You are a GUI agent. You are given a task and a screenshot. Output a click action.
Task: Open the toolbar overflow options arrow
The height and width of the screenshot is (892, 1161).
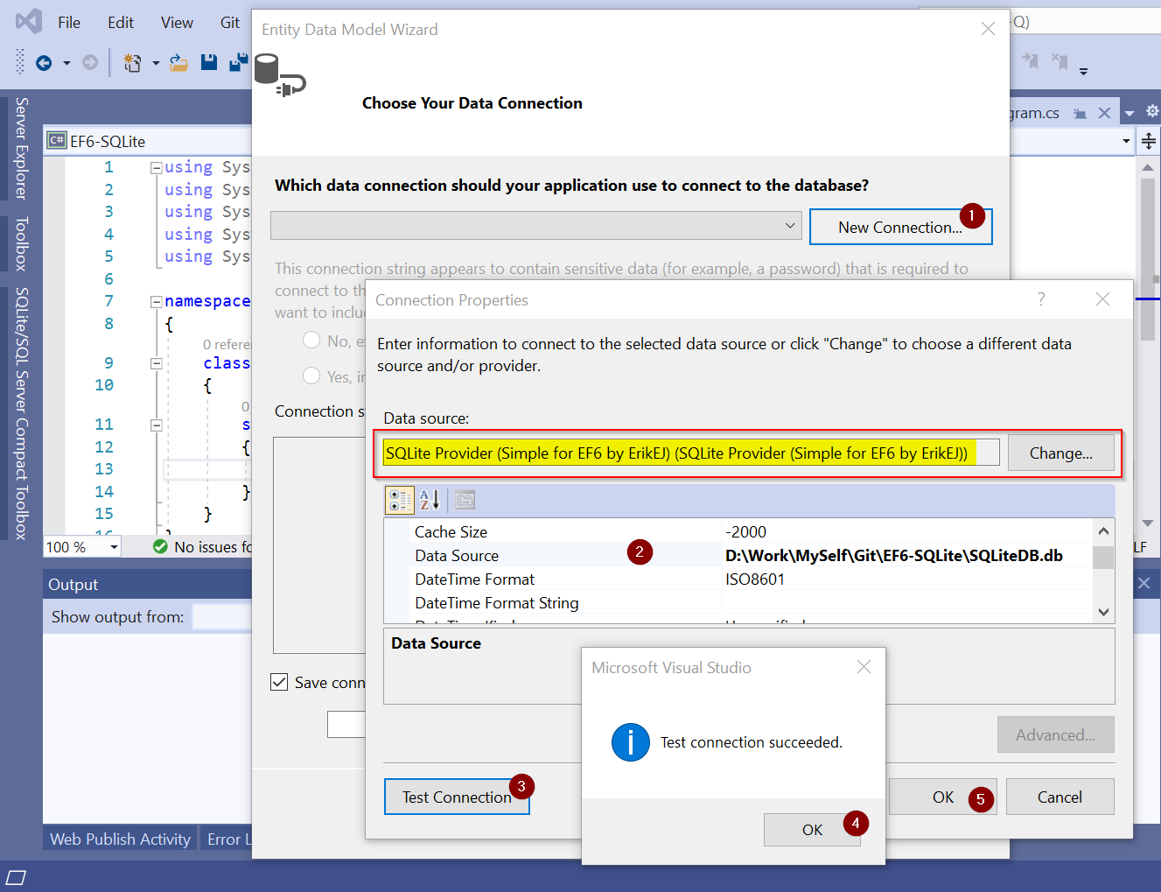click(x=1083, y=71)
